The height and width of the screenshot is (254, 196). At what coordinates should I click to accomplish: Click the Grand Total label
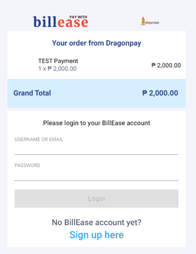point(32,93)
